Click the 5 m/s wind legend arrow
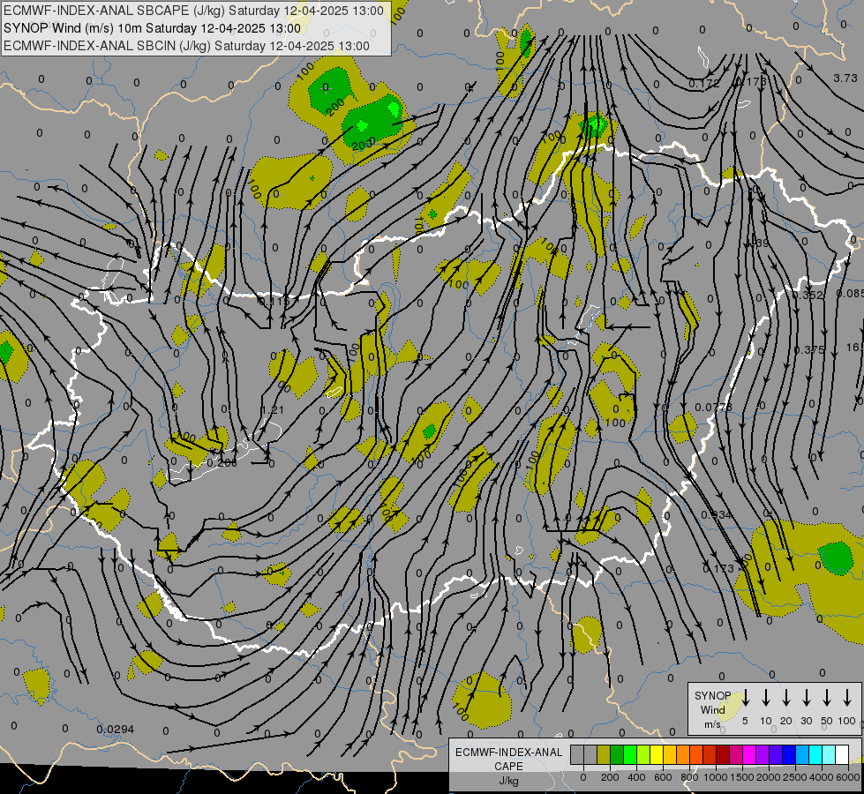Image resolution: width=864 pixels, height=794 pixels. (x=745, y=698)
